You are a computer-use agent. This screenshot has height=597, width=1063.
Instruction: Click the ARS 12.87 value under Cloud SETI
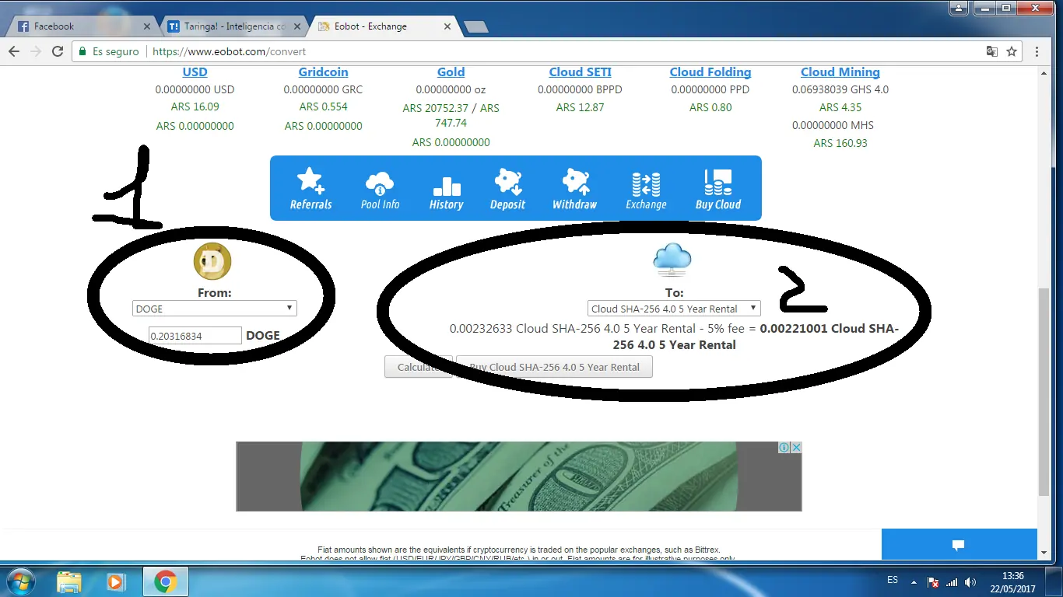click(580, 107)
